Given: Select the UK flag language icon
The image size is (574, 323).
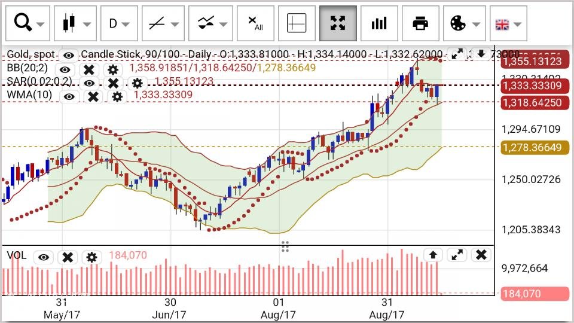Looking at the screenshot, I should click(x=502, y=25).
